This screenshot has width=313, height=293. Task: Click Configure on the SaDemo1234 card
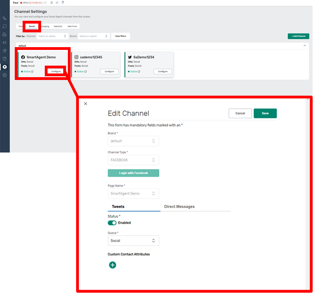163,72
